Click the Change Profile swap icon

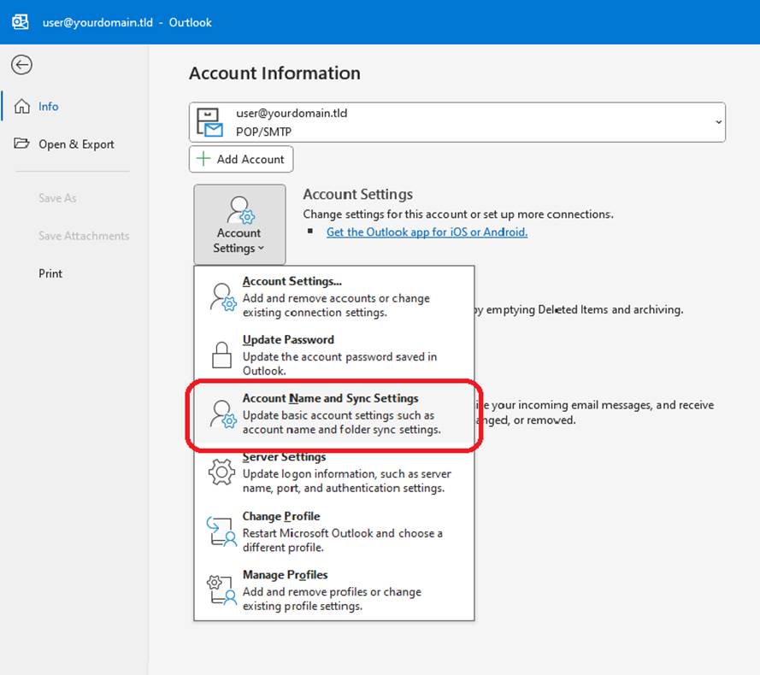pos(221,531)
